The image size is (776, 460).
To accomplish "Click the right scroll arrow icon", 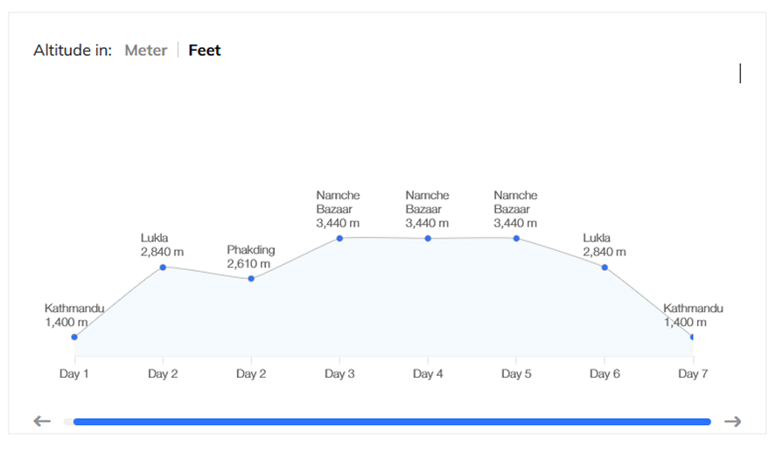I will [x=733, y=422].
